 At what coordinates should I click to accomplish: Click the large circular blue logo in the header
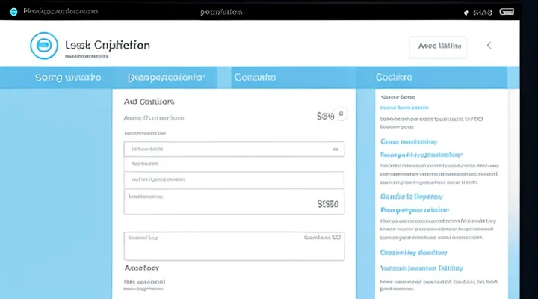[43, 46]
